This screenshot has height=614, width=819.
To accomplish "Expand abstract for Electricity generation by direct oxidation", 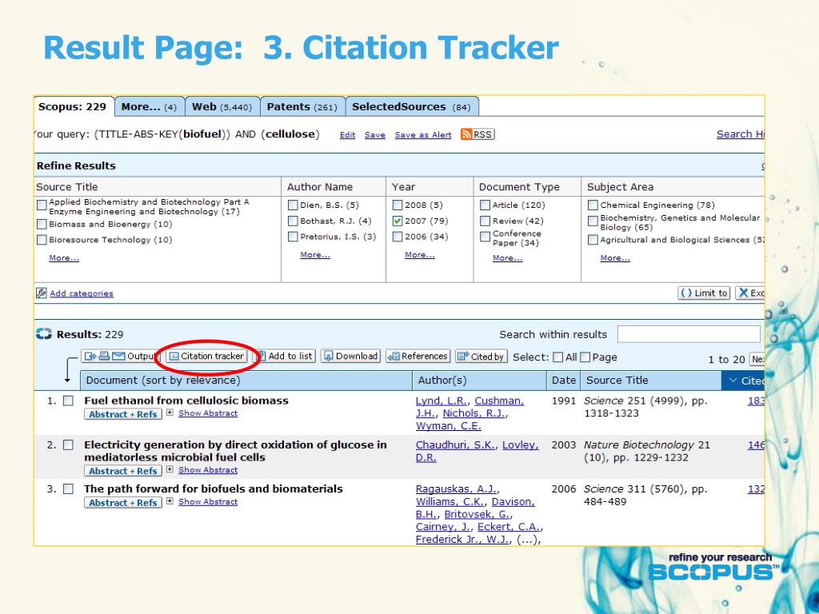I will [x=170, y=469].
